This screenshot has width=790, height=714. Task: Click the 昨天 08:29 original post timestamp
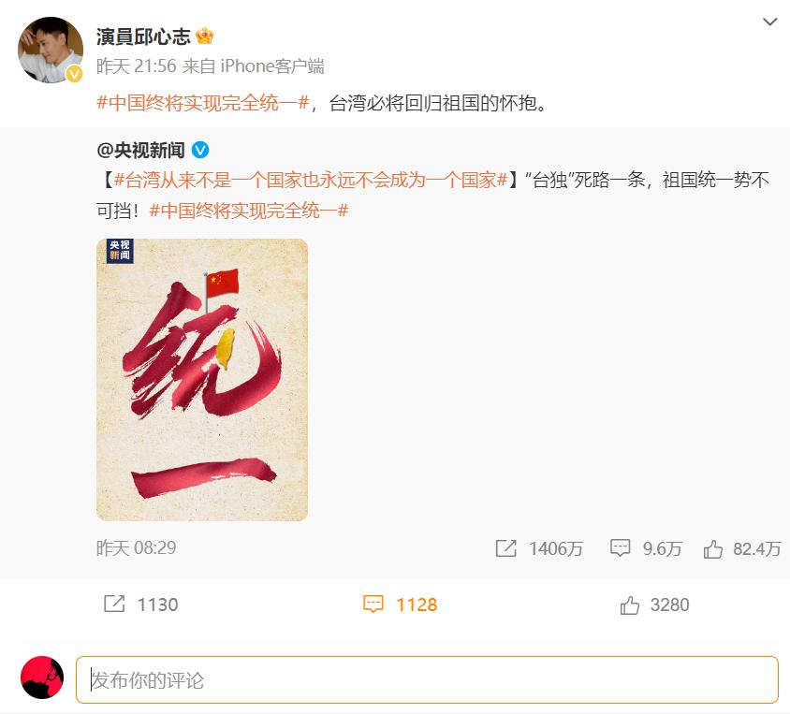[136, 547]
